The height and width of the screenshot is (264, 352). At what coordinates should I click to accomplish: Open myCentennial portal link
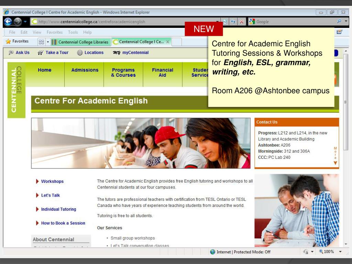coord(131,53)
